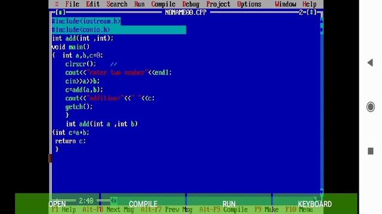Tap the Android back triangle button
The height and width of the screenshot is (214, 382).
[x=370, y=62]
